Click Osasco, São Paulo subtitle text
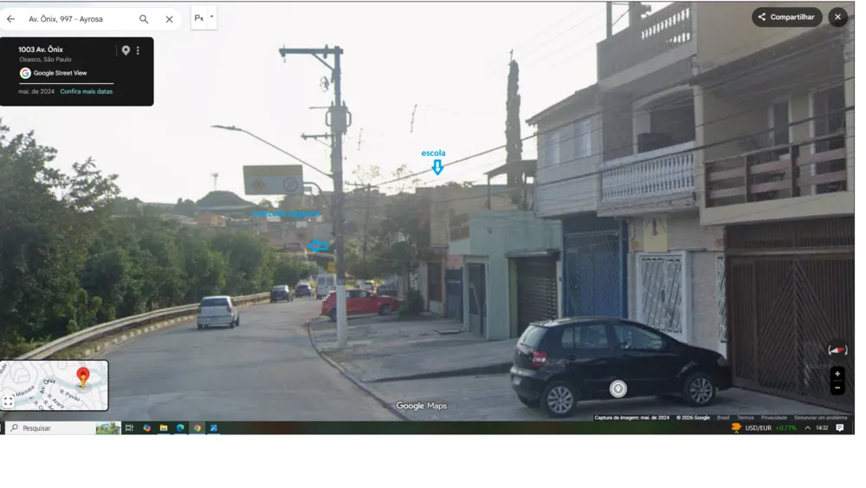 [x=45, y=60]
